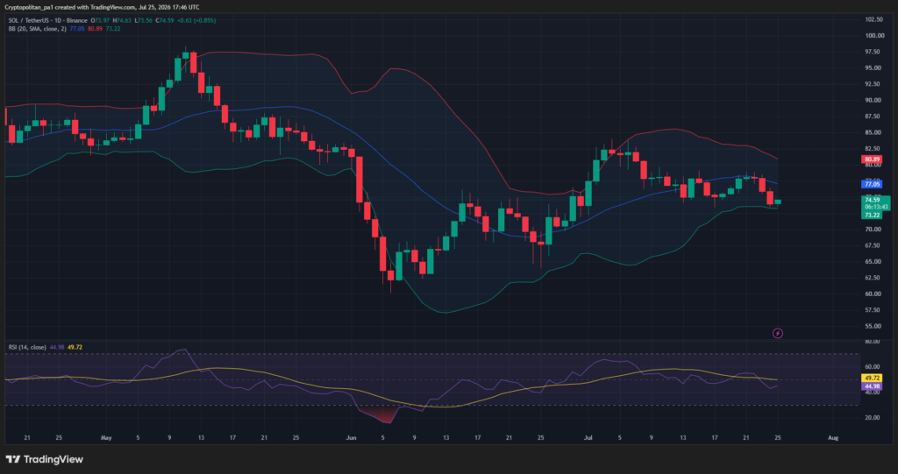Click the 62.50 price axis label

[873, 278]
